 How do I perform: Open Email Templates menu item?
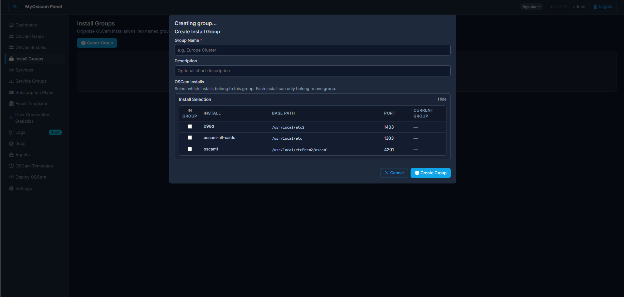click(x=32, y=103)
